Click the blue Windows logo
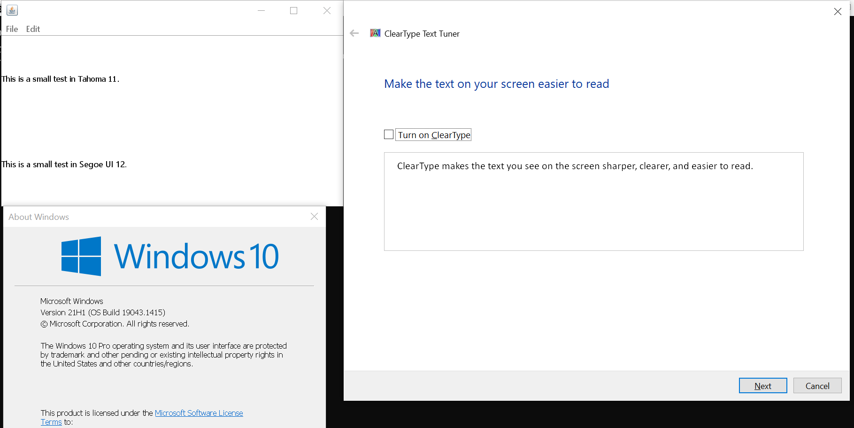 point(81,256)
